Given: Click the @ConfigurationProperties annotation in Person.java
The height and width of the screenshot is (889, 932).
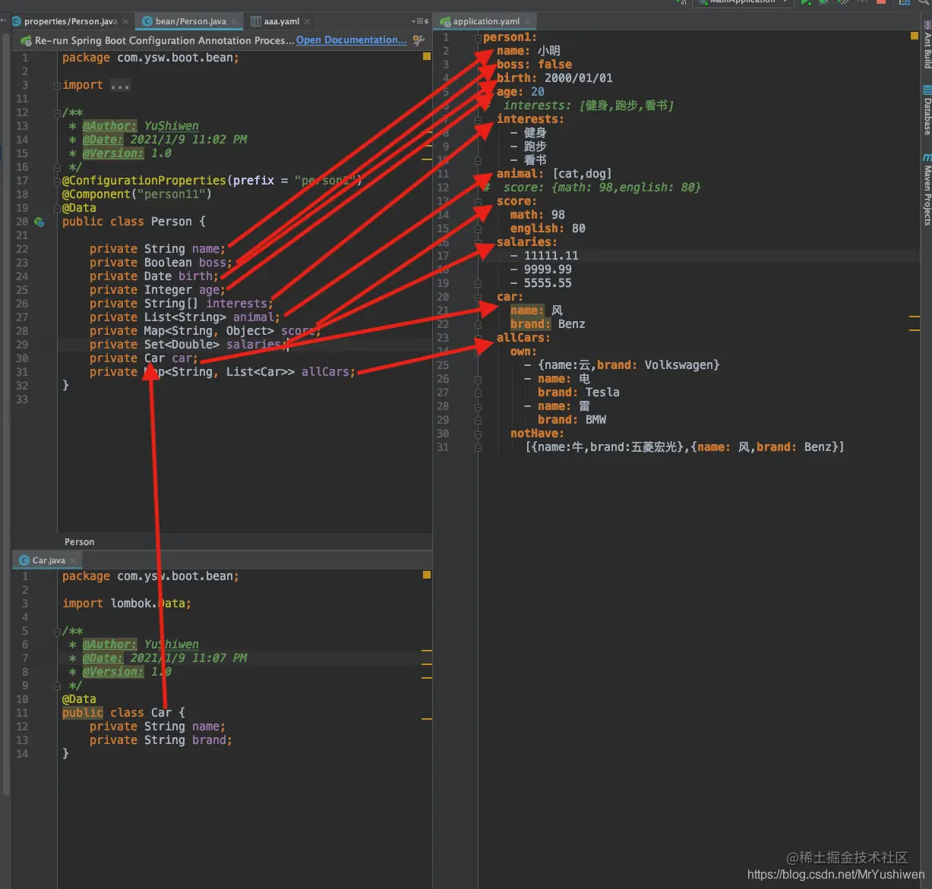Looking at the screenshot, I should click(x=144, y=181).
